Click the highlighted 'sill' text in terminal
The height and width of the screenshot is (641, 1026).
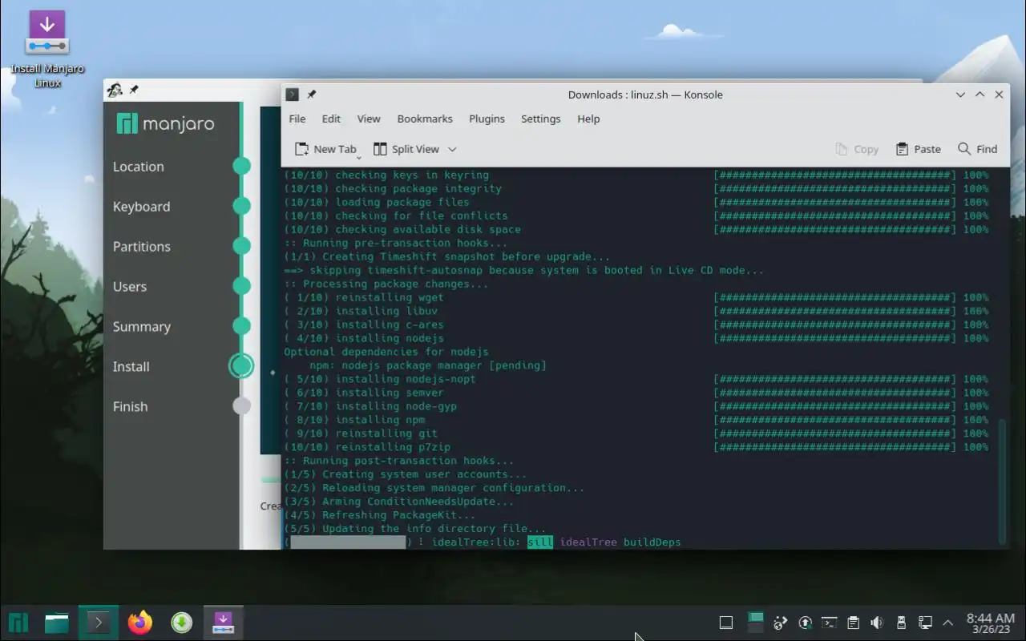click(540, 542)
